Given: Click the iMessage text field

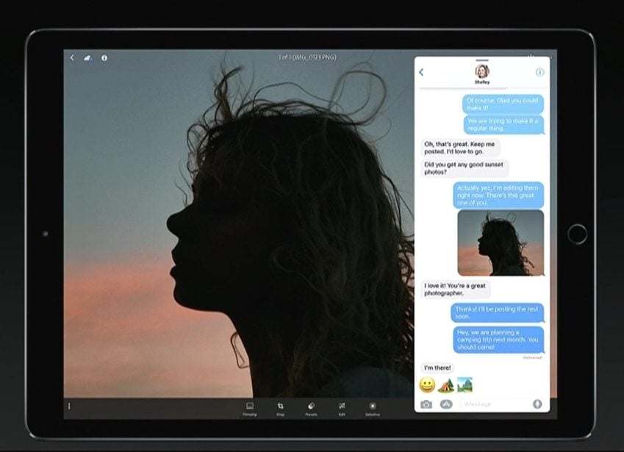Looking at the screenshot, I should (492, 404).
